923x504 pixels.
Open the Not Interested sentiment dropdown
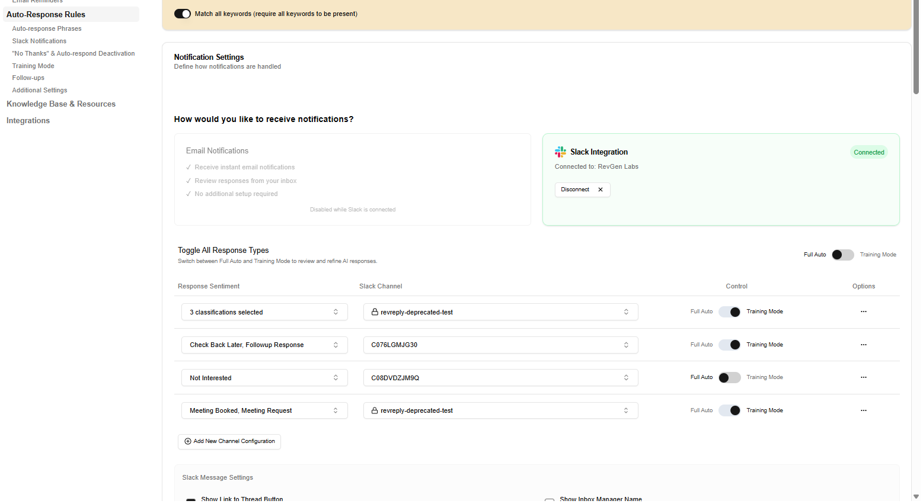click(x=264, y=378)
